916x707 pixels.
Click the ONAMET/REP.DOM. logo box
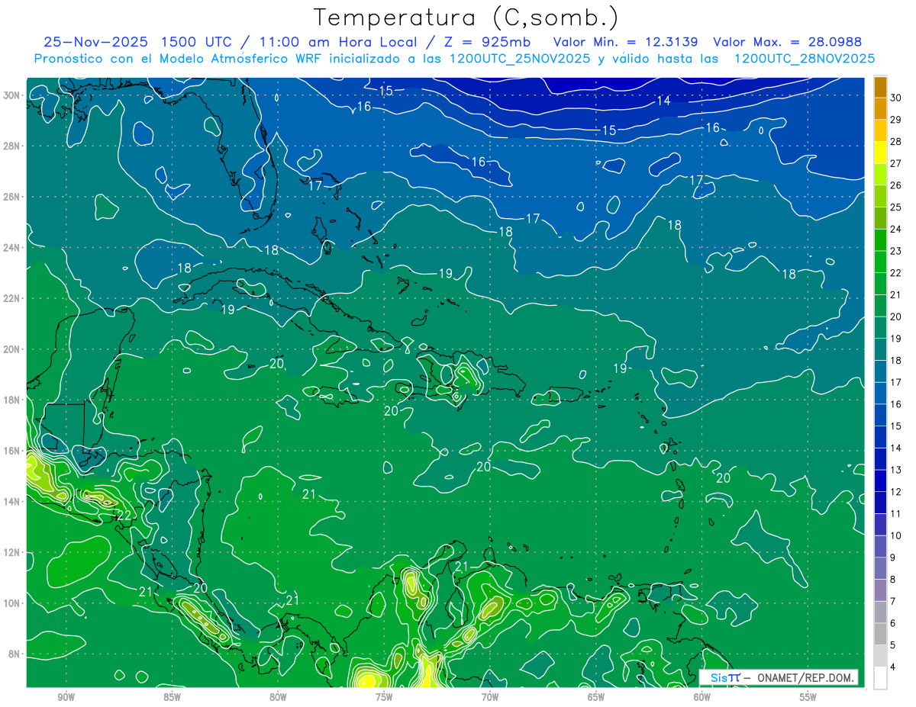coord(779,677)
